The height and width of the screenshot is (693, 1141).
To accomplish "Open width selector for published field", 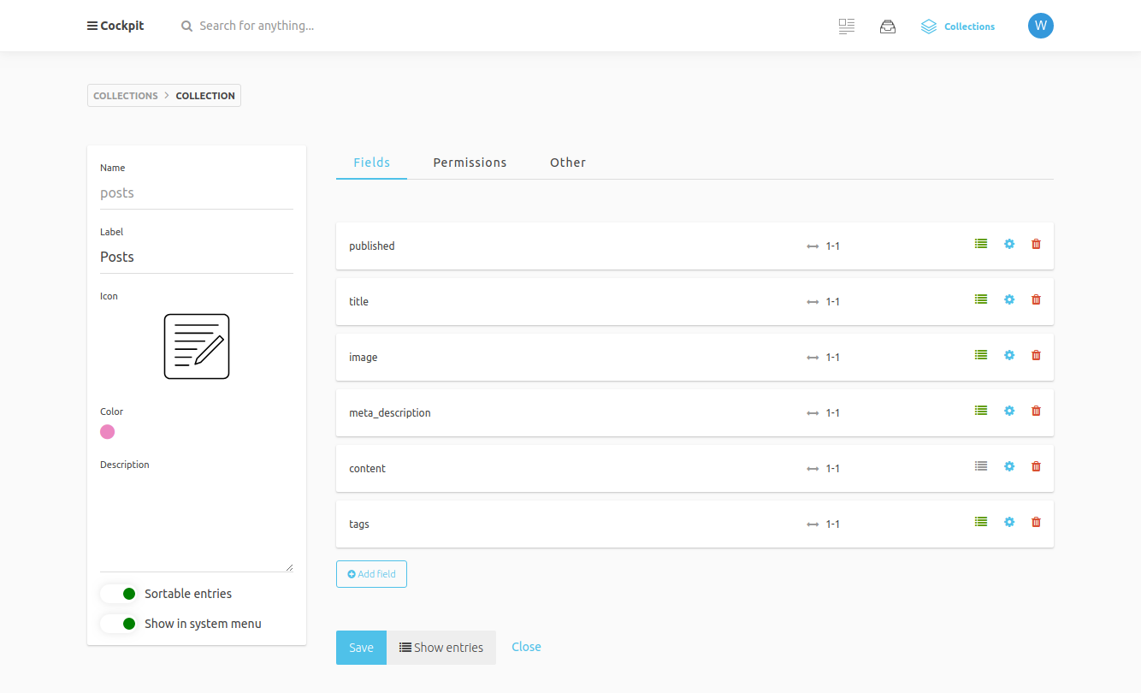I will click(824, 246).
